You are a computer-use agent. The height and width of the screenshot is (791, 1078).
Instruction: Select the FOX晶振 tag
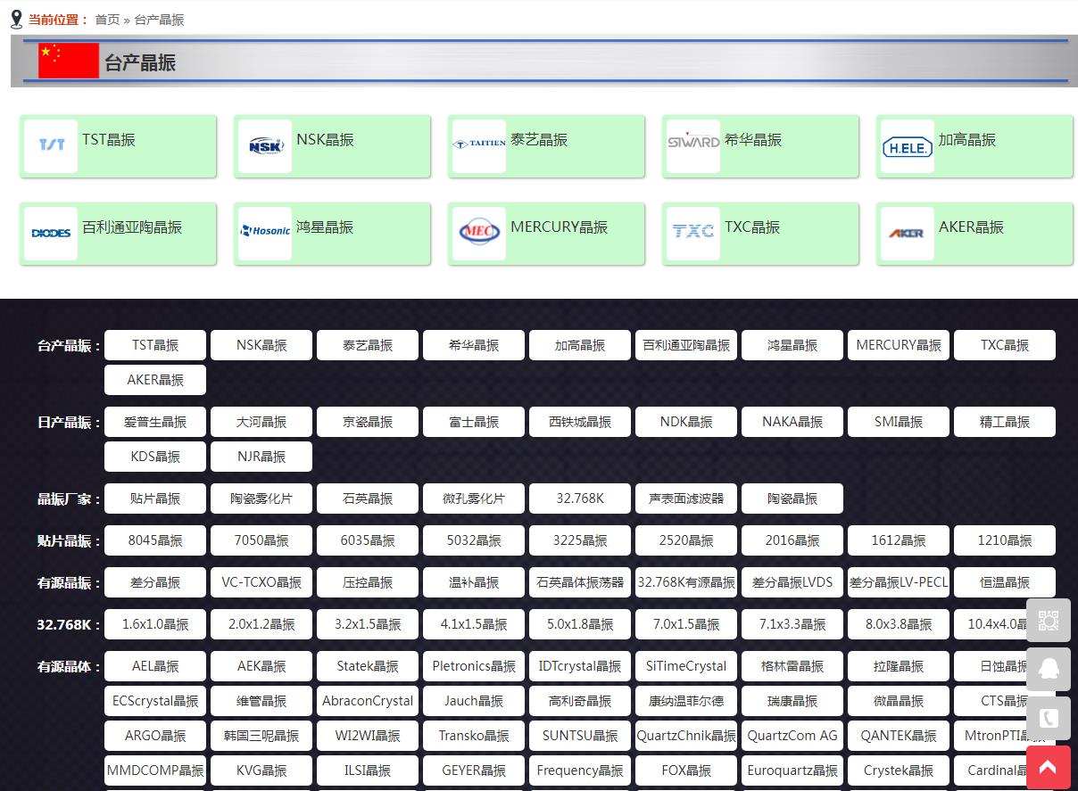[x=686, y=770]
